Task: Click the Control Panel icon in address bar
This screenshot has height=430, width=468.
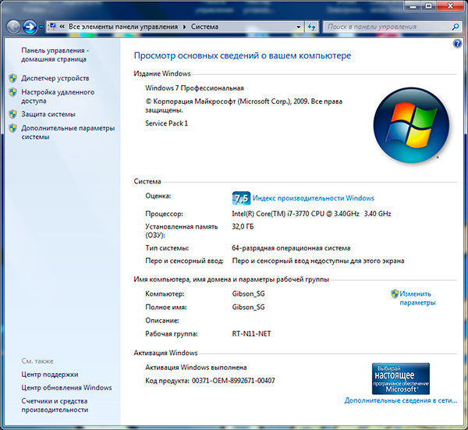Action: click(x=52, y=27)
